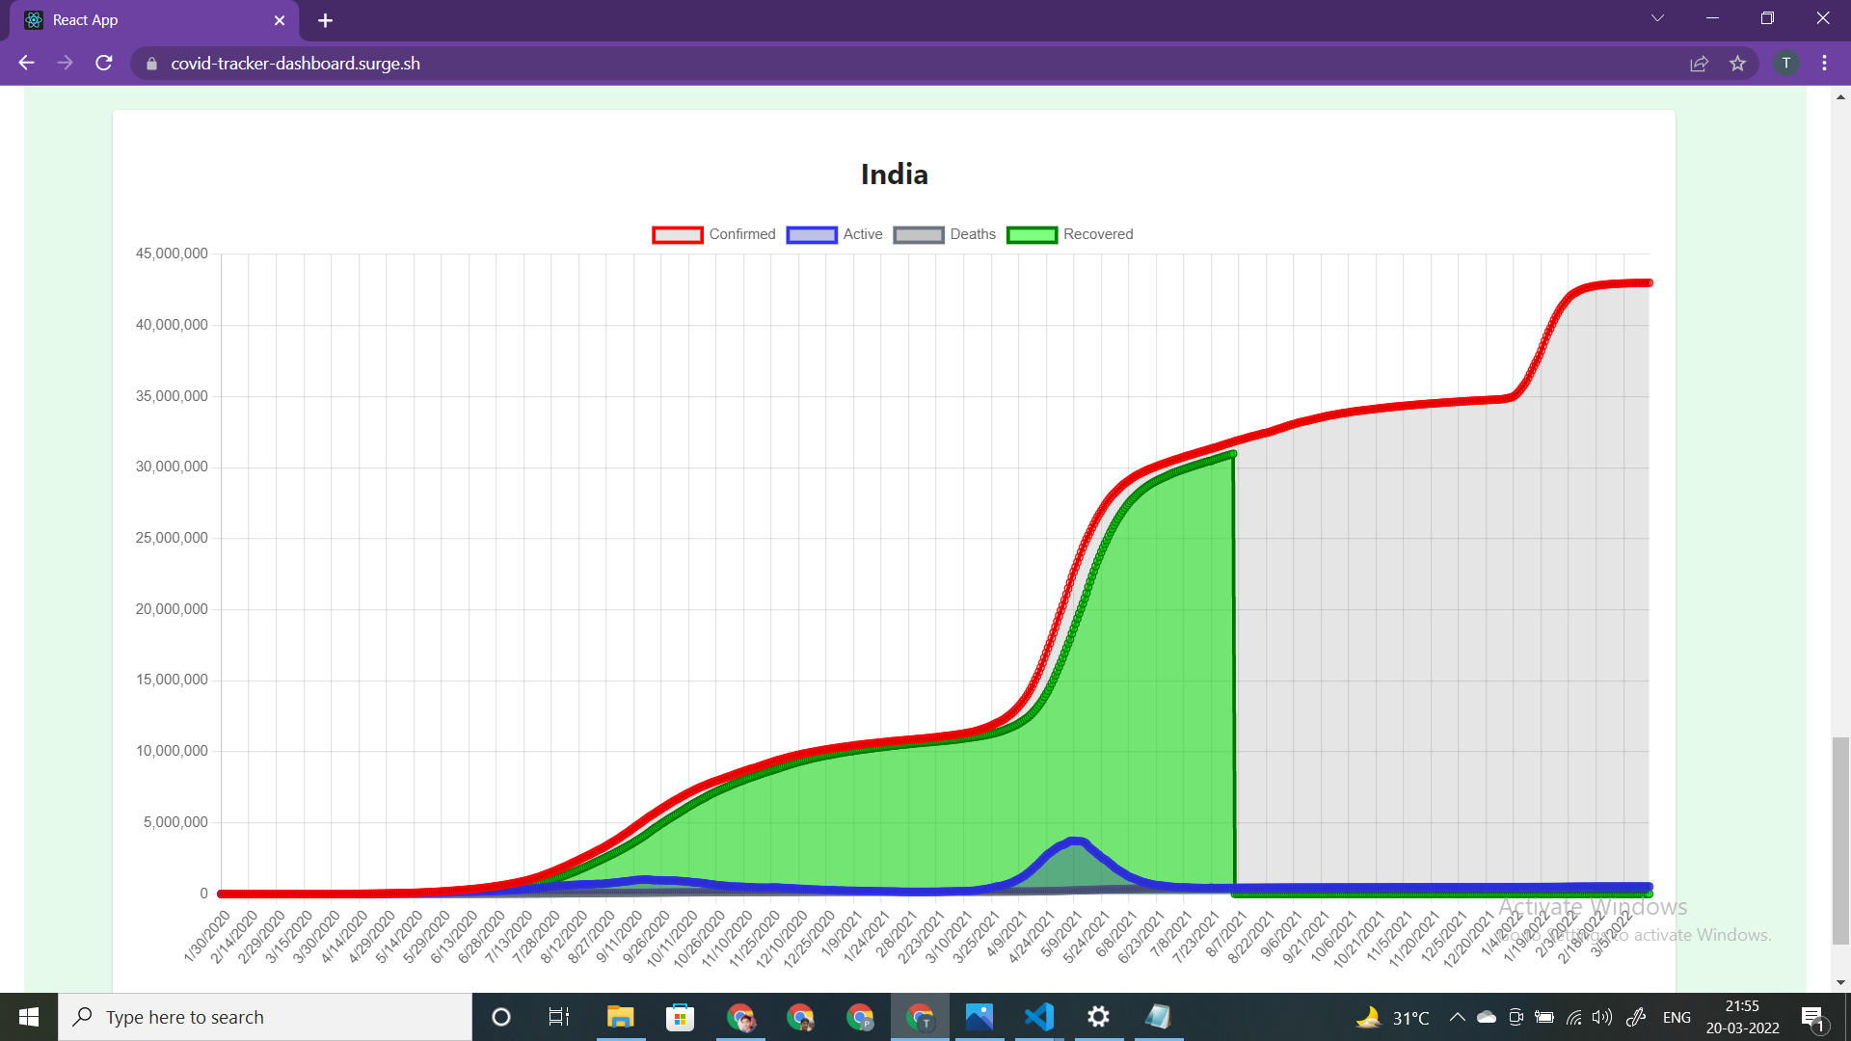Reload the covid tracker dashboard page
This screenshot has width=1851, height=1041.
click(103, 63)
